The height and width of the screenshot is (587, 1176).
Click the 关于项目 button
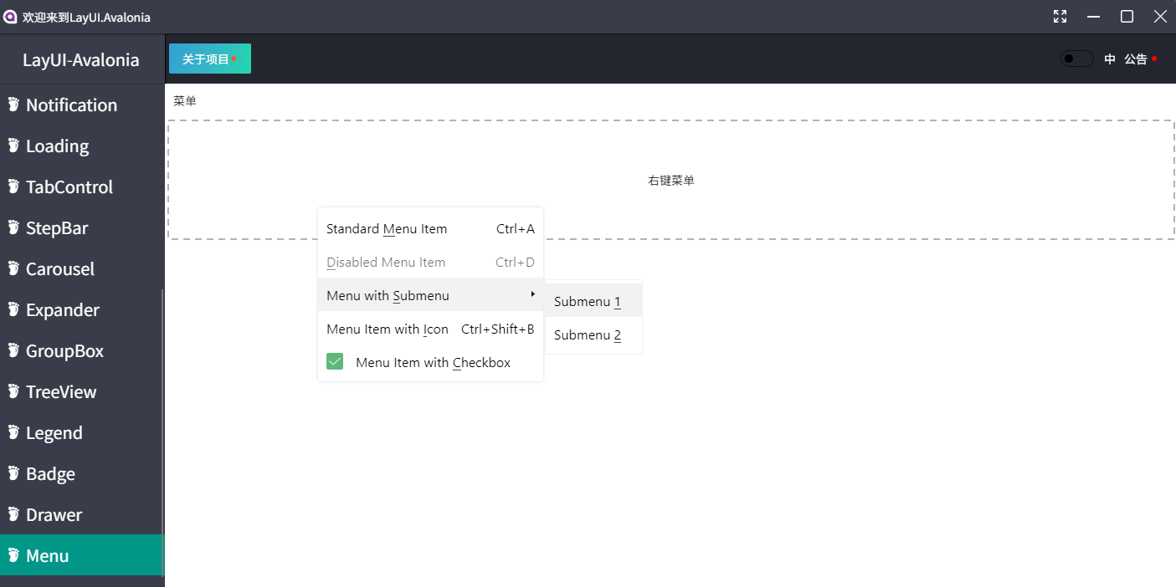(209, 59)
